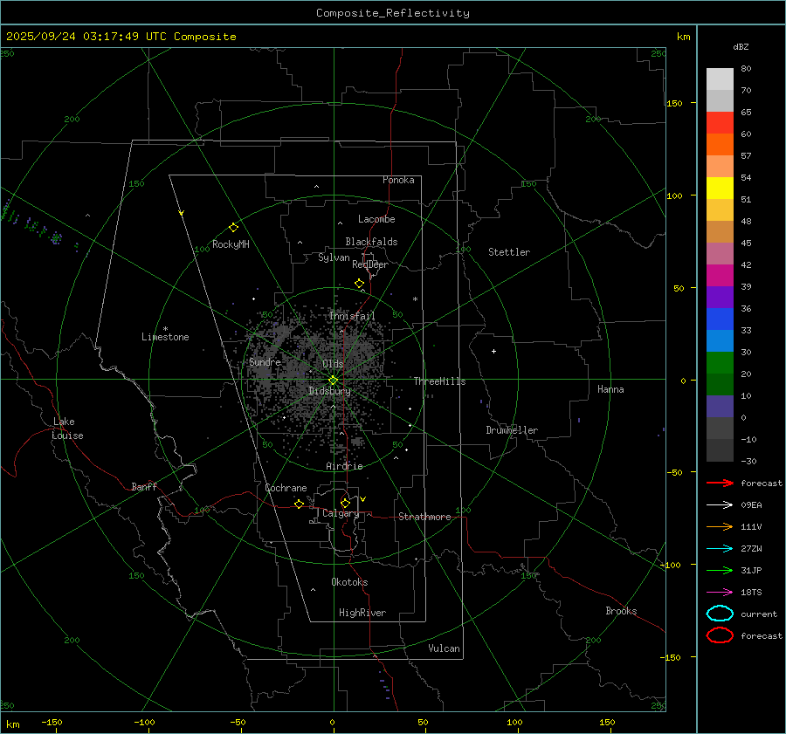Click the cyan current ellipse icon

[720, 614]
